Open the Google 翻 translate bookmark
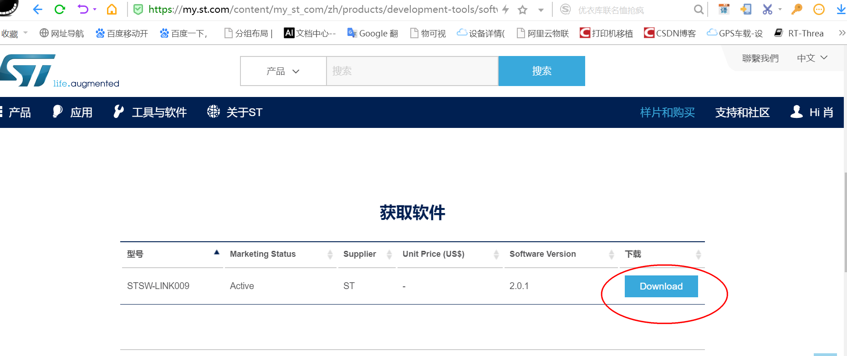 (372, 33)
